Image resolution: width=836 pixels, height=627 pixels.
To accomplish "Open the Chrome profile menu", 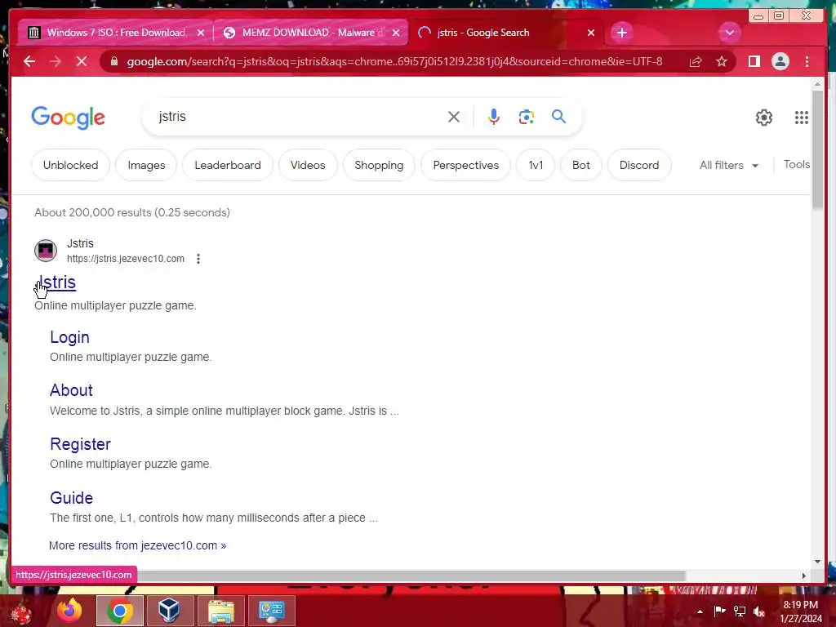I will point(780,61).
